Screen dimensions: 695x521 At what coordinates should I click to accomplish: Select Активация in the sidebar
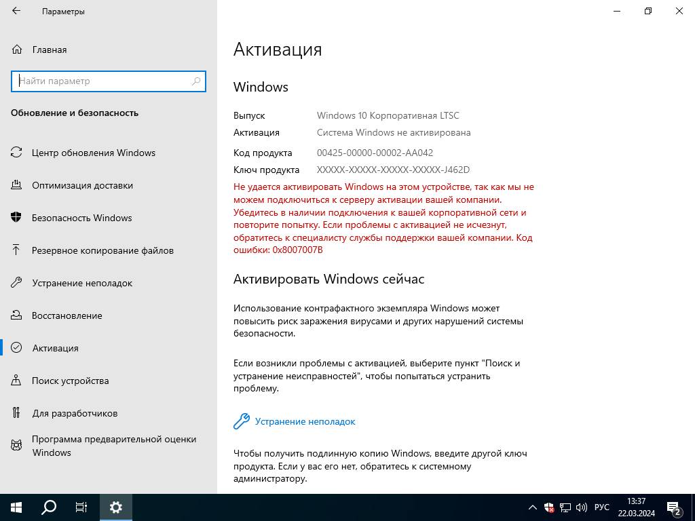coord(109,348)
